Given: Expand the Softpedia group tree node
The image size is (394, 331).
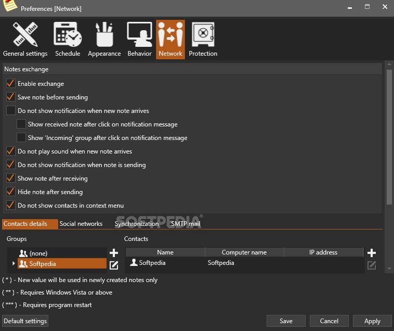Looking at the screenshot, I should point(14,263).
